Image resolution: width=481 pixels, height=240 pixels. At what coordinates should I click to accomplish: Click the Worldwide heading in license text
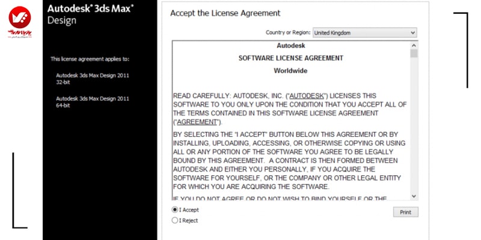pos(290,71)
